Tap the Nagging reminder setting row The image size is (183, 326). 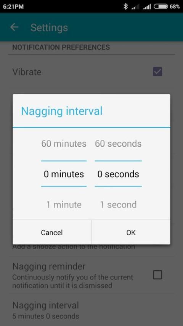(91, 275)
